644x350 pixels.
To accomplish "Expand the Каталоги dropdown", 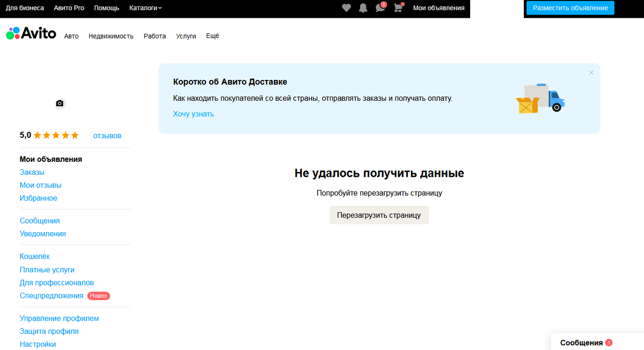I will point(144,8).
